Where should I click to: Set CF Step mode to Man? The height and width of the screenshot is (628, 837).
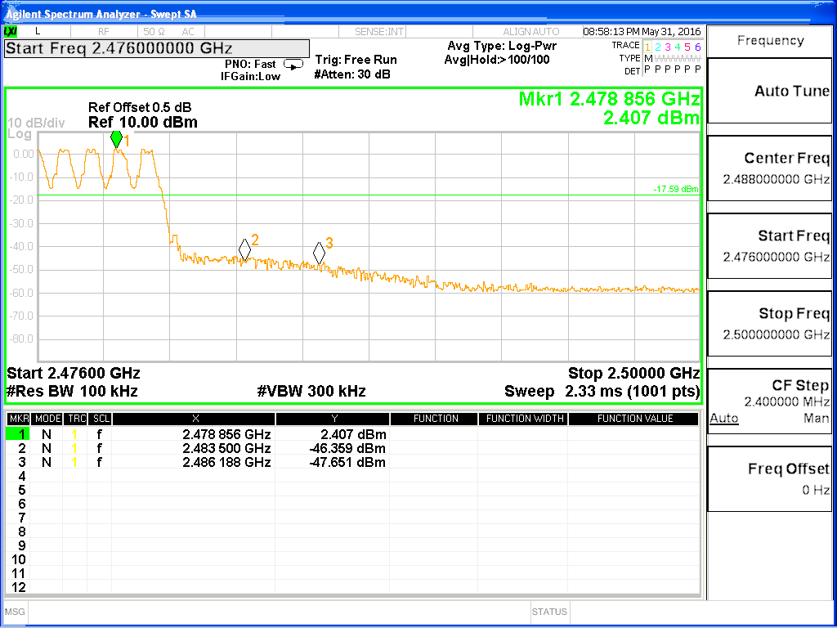pos(817,419)
